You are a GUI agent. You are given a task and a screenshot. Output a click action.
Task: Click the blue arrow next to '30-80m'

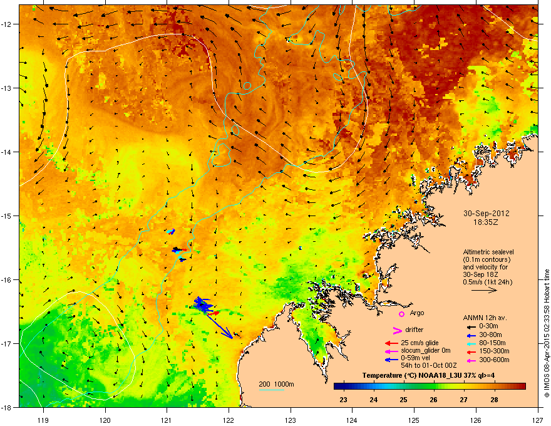[470, 336]
